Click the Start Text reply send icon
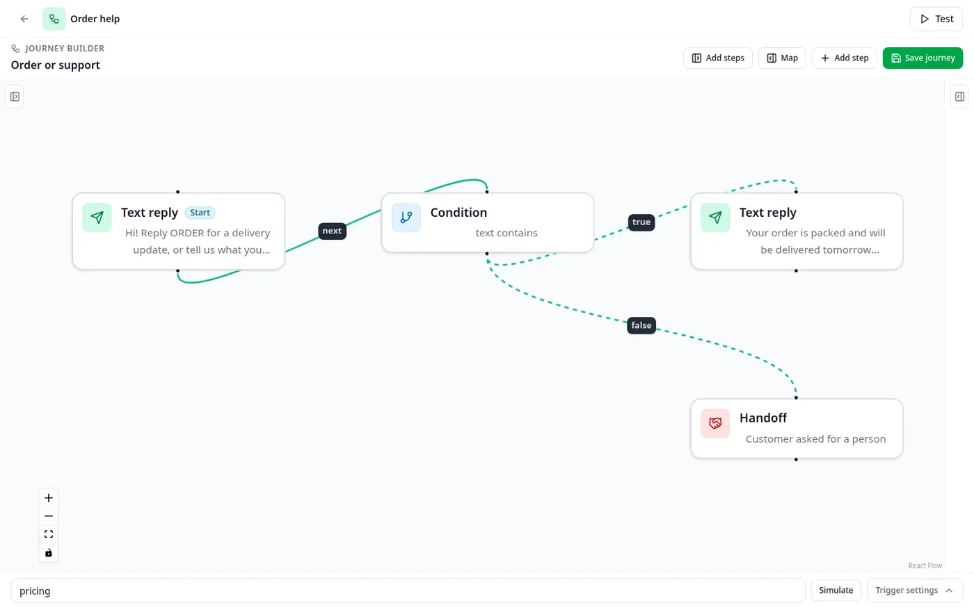This screenshot has width=974, height=608. pos(97,217)
